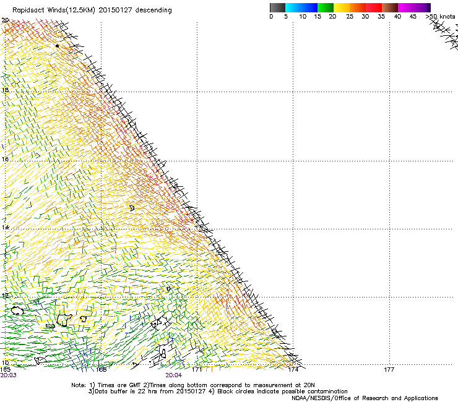Viewport: 458px width, 402px height.
Task: Choose the red 30-35 knots color bar segment
Action: coord(374,7)
